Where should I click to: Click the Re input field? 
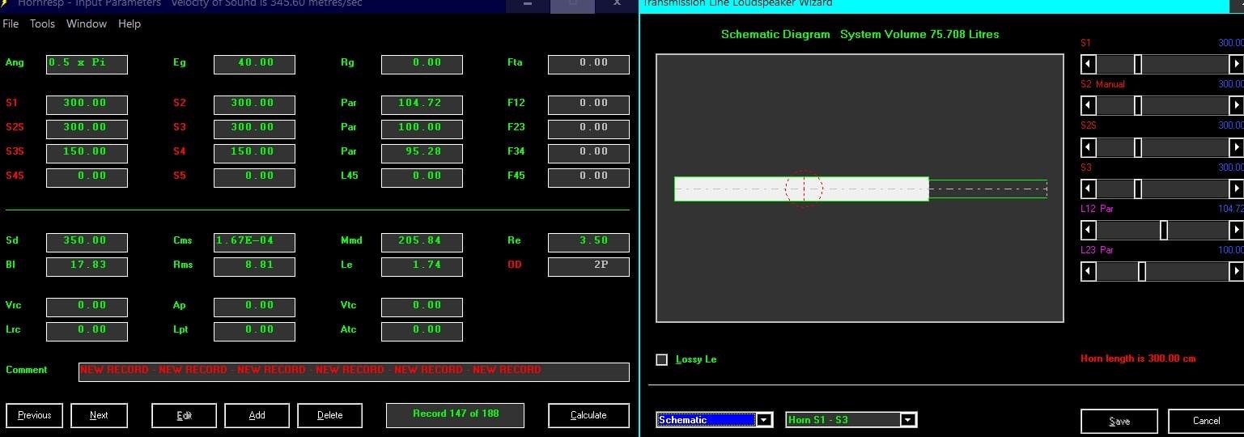click(588, 242)
